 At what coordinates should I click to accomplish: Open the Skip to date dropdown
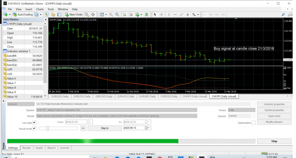pos(148,128)
